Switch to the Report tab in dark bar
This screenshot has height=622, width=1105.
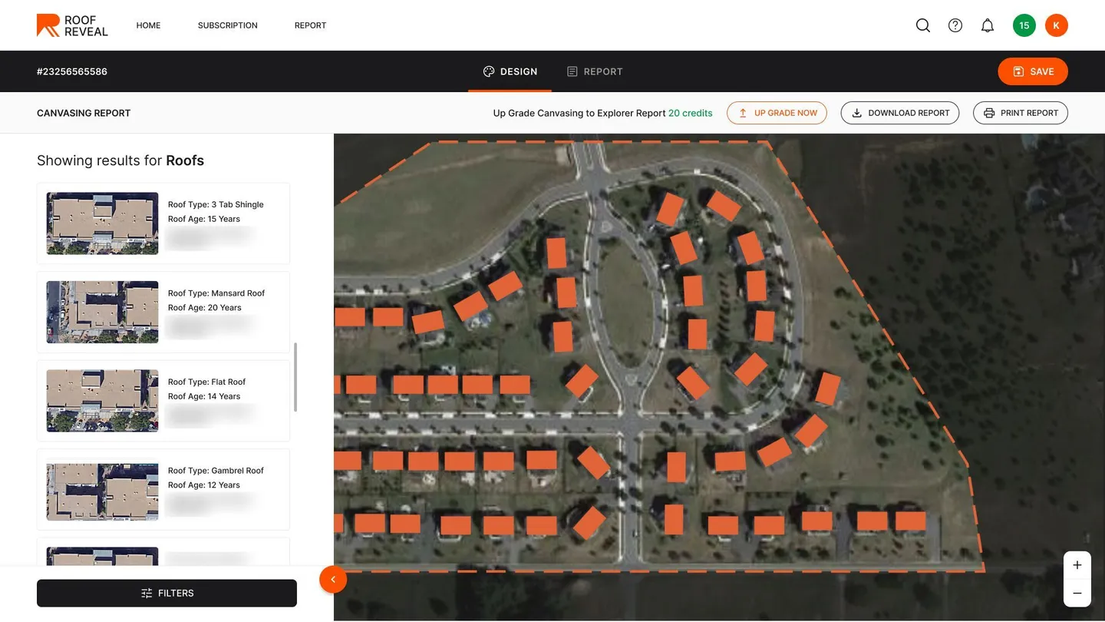(x=595, y=71)
